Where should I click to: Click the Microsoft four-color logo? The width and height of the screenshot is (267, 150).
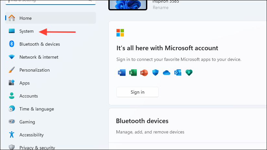point(120,33)
